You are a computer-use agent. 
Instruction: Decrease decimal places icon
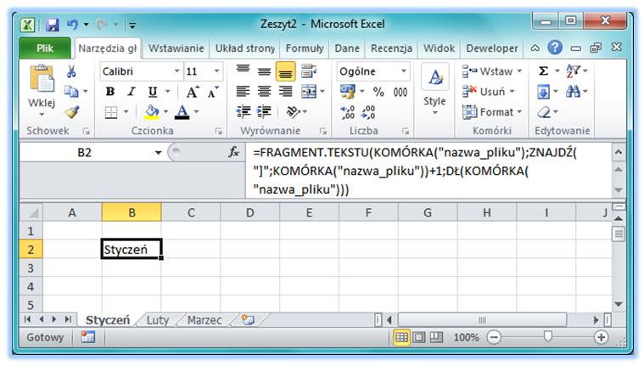[x=368, y=112]
